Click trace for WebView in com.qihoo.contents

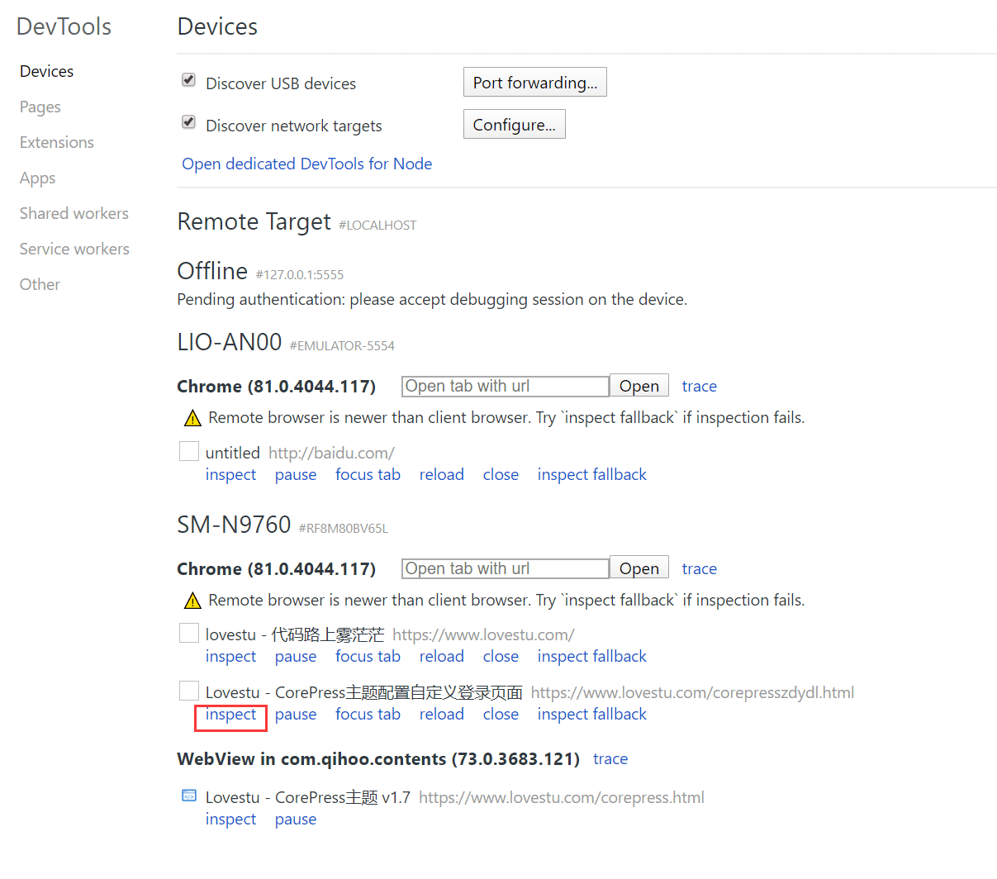[x=610, y=759]
